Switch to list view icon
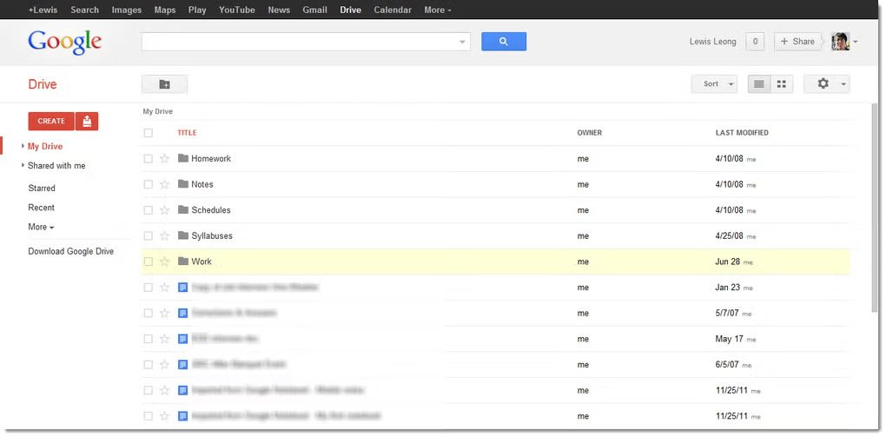This screenshot has height=437, width=886. pos(759,83)
